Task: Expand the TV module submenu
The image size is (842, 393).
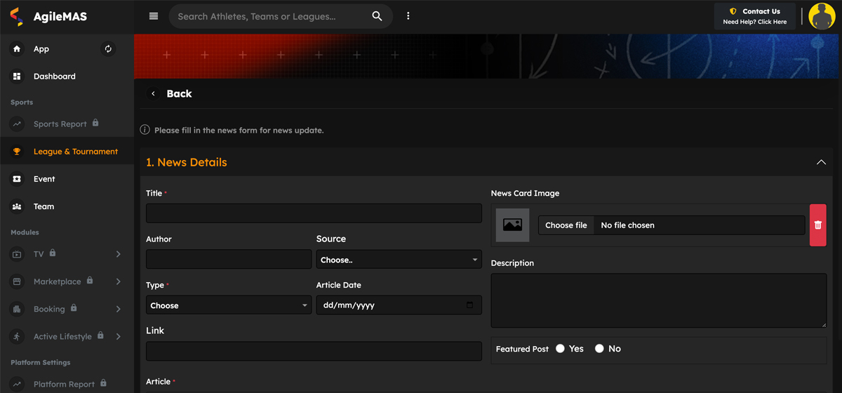Action: (118, 254)
